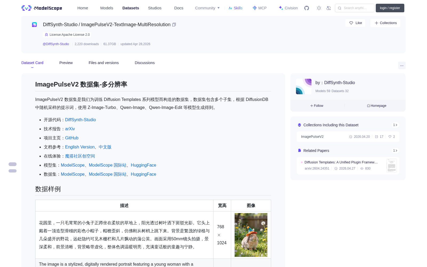The width and height of the screenshot is (427, 267).
Task: Click the three-dots more options button
Action: pos(402,65)
